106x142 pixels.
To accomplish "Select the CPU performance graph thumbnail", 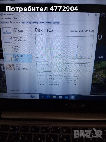I will 7,30.
